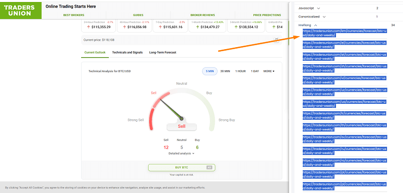Open the /zh/ hreflang URL
The width and height of the screenshot is (403, 193).
(345, 68)
